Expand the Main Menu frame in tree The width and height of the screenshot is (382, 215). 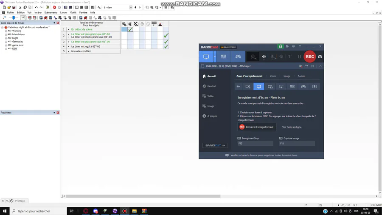pos(6,34)
